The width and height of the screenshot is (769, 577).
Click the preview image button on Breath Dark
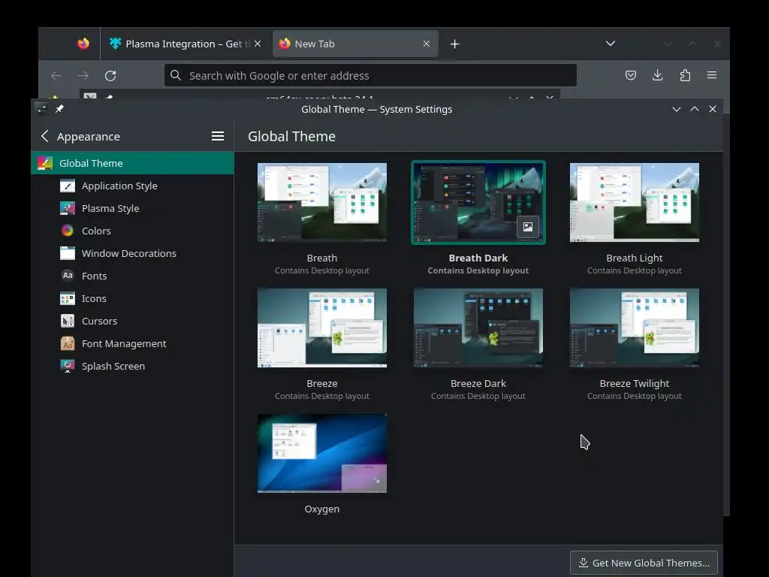click(528, 227)
